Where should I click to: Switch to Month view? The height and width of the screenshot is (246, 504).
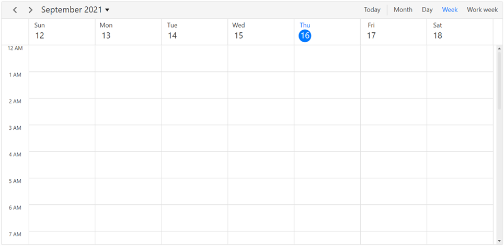point(403,10)
